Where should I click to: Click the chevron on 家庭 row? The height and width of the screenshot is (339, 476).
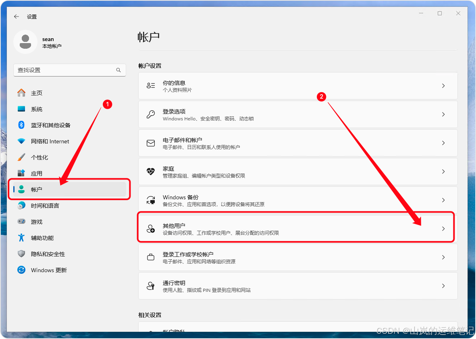tap(443, 172)
